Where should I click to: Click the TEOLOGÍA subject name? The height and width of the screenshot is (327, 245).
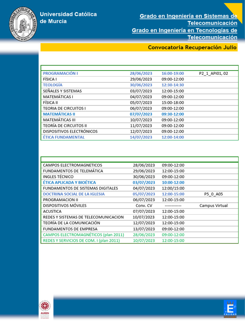53,85
